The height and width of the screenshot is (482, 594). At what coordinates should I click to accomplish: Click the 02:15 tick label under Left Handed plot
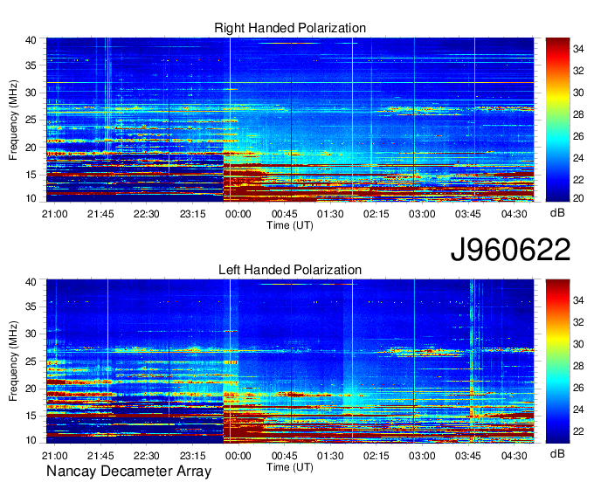[376, 456]
